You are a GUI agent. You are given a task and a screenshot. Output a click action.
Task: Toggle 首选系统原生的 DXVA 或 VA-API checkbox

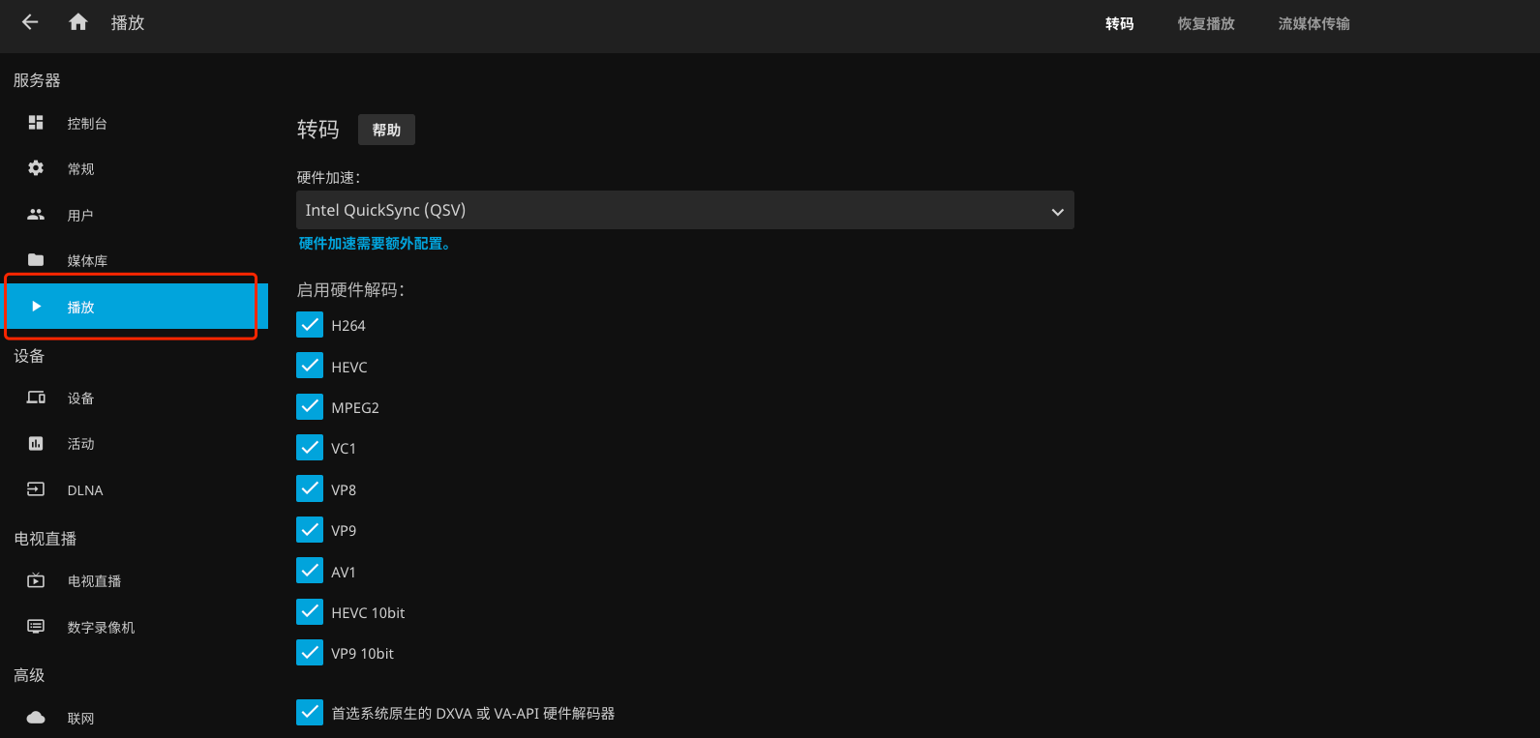(310, 713)
